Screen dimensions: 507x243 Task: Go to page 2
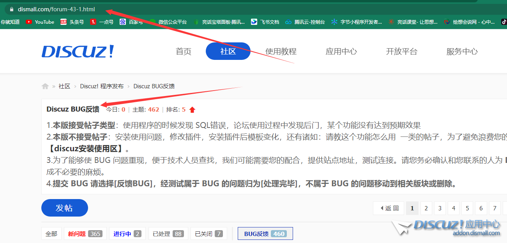click(426, 208)
